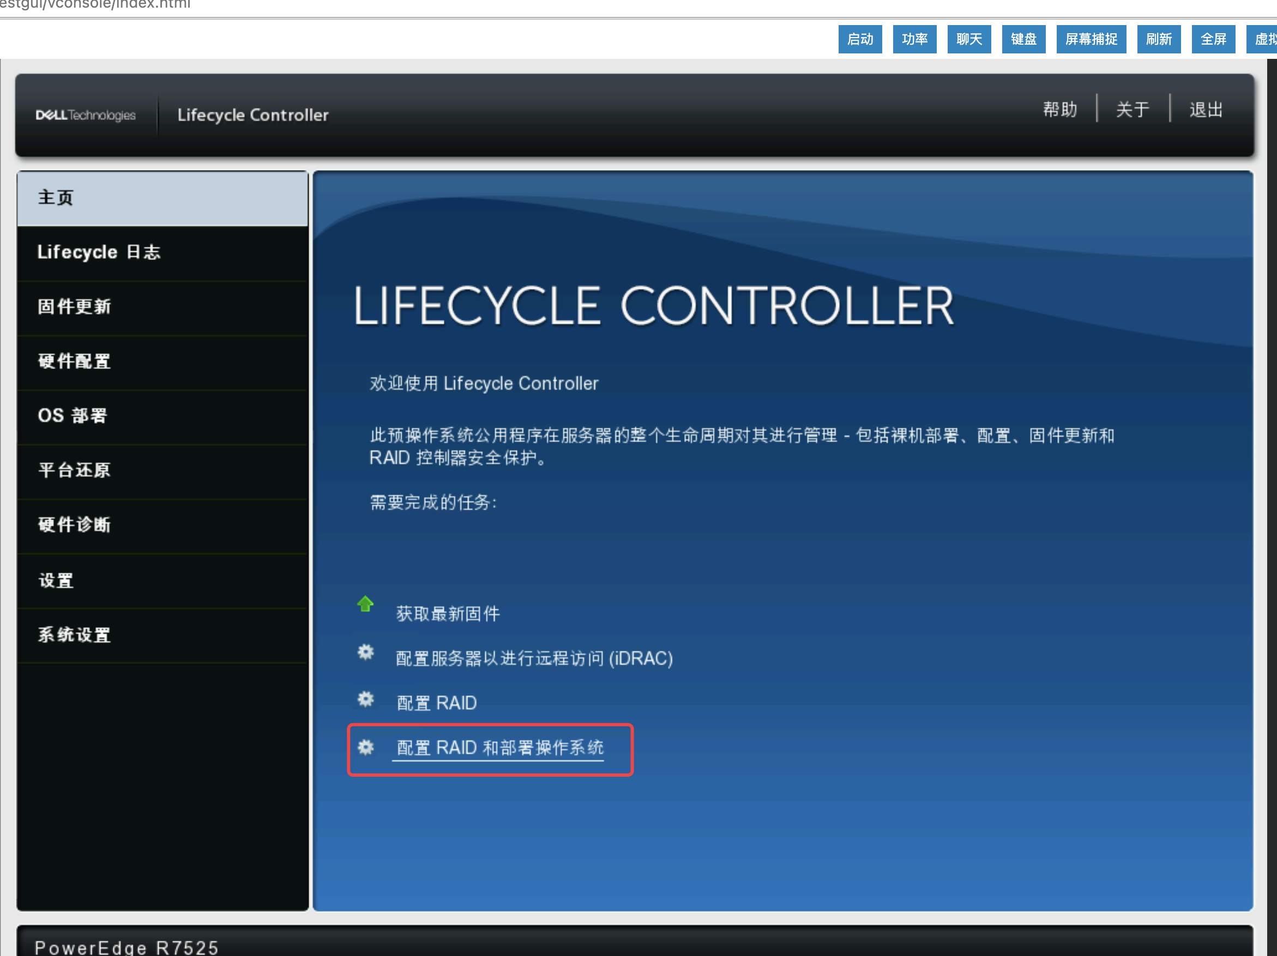
Task: Click the 配置 RAID 和部署操作系统 link
Action: click(500, 748)
